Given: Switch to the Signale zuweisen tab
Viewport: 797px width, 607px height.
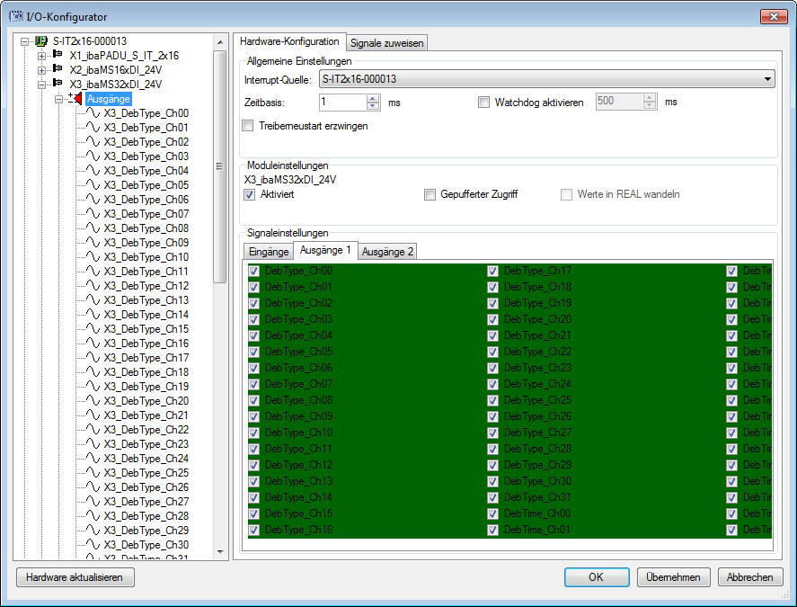Looking at the screenshot, I should 387,42.
